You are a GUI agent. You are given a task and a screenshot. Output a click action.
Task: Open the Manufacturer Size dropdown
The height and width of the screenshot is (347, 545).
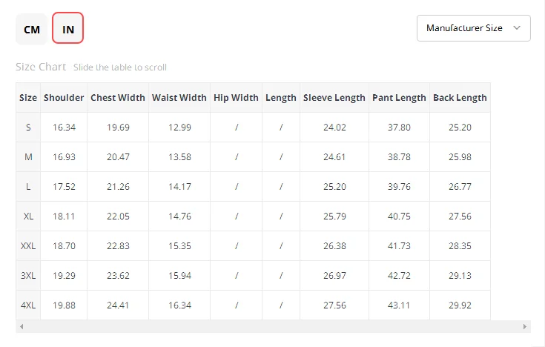coord(465,28)
